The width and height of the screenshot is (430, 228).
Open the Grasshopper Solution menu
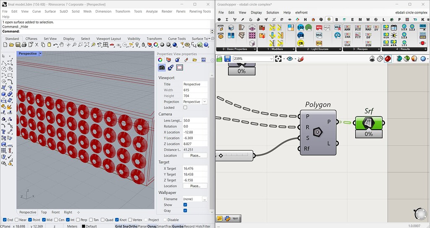pos(273,12)
